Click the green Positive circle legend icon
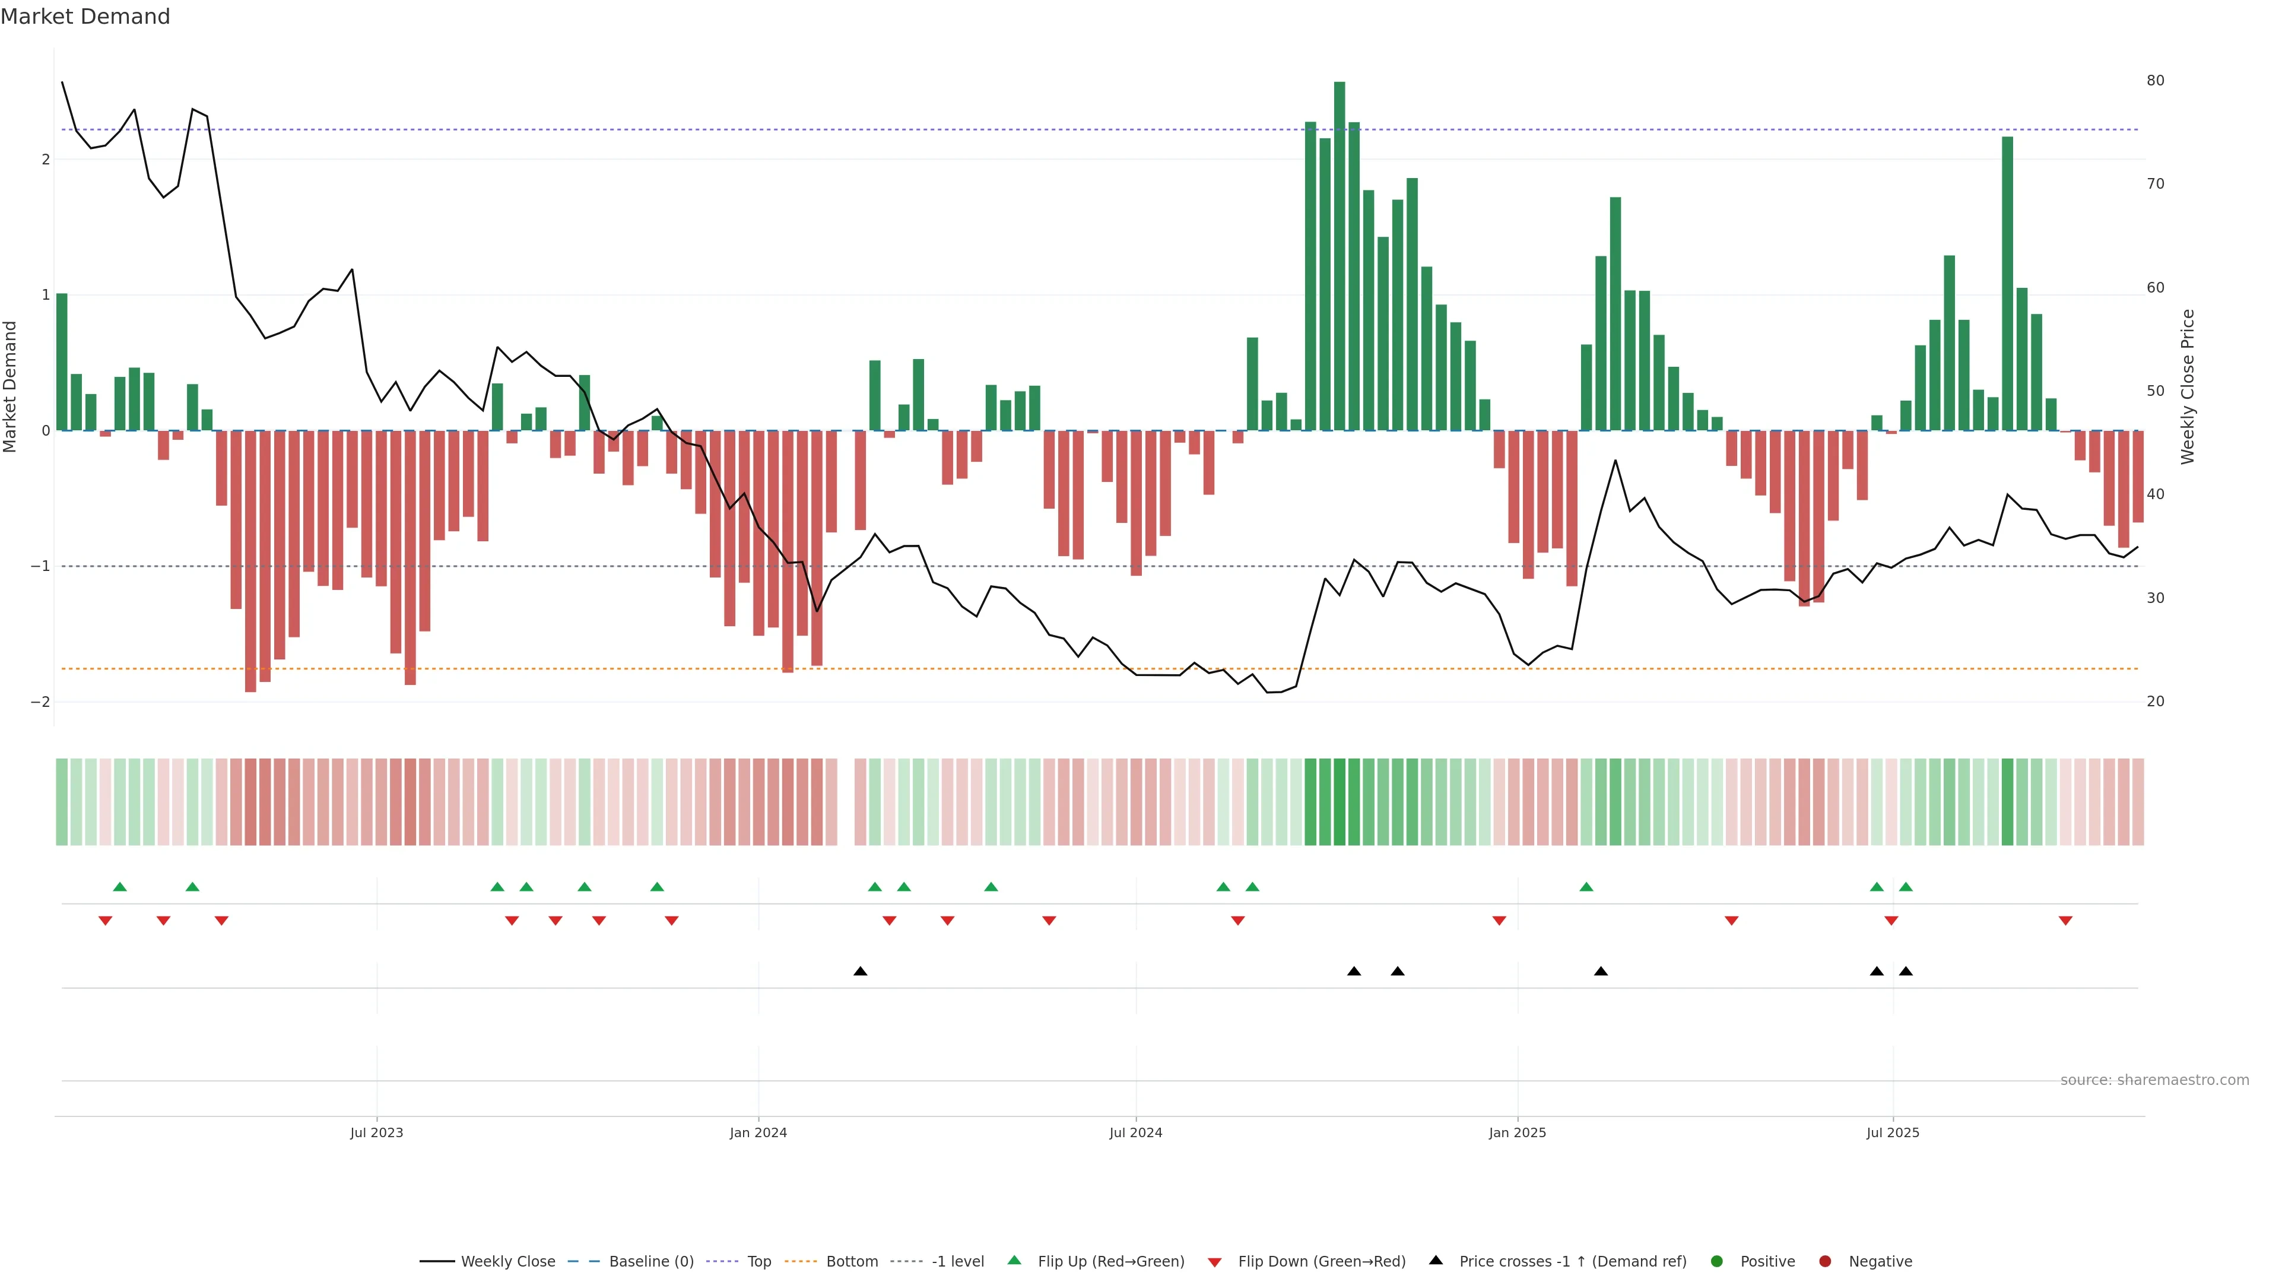This screenshot has width=2279, height=1282. (1717, 1262)
